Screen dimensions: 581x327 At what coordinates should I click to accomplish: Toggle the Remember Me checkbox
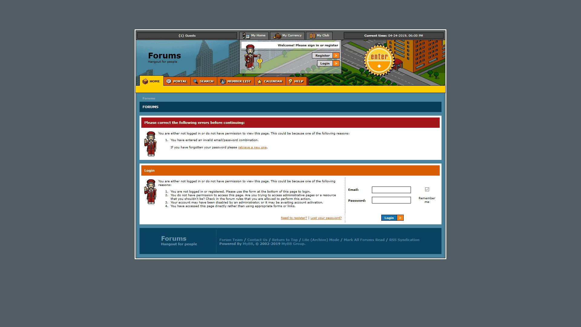tap(427, 189)
